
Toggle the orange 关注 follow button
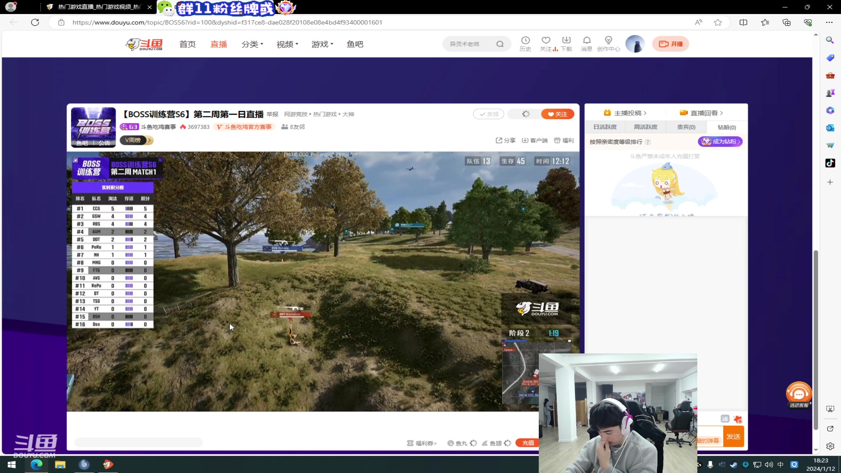tap(557, 114)
